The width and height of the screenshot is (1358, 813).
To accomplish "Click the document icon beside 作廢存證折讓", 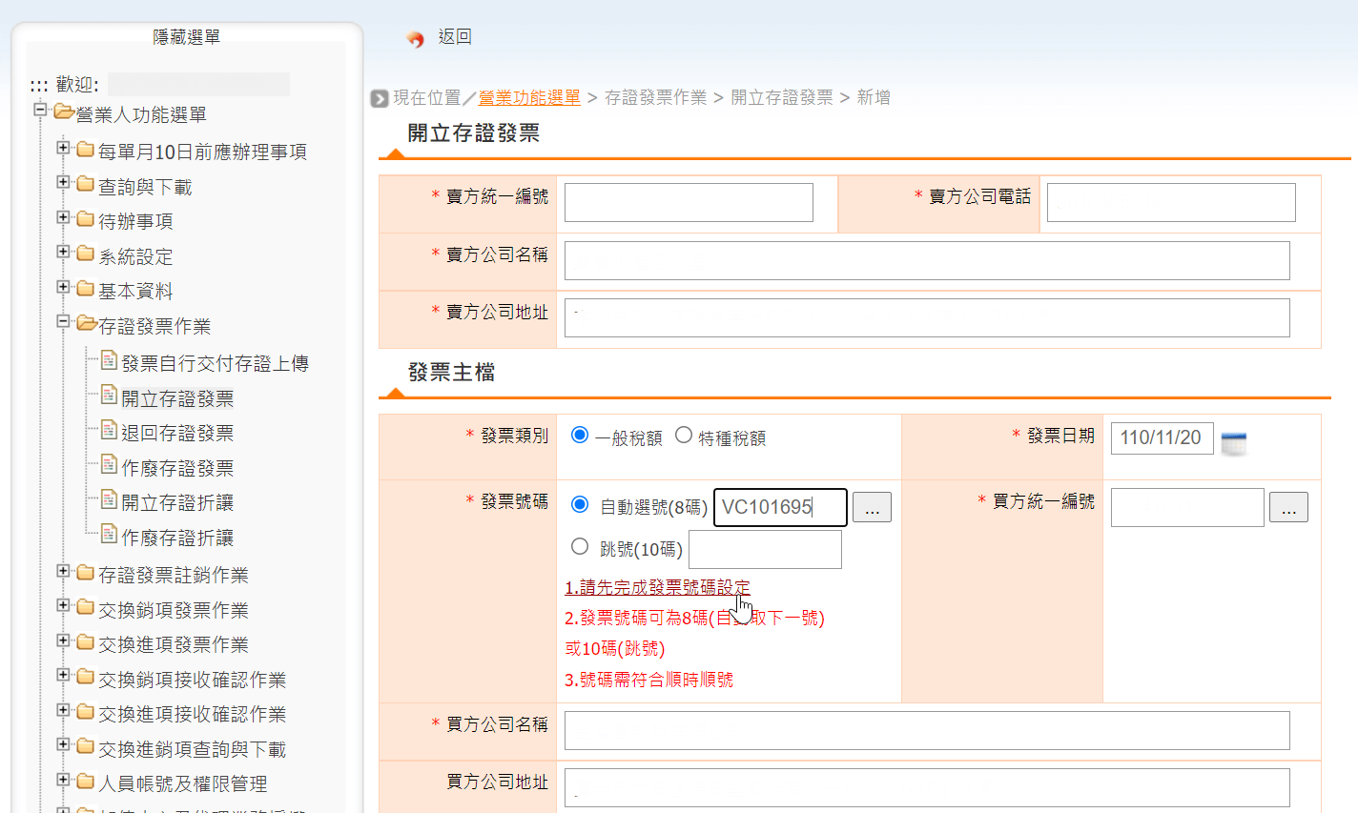I will 110,536.
